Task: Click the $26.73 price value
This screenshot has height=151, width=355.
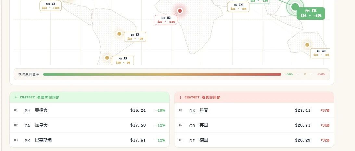Action: pos(302,125)
